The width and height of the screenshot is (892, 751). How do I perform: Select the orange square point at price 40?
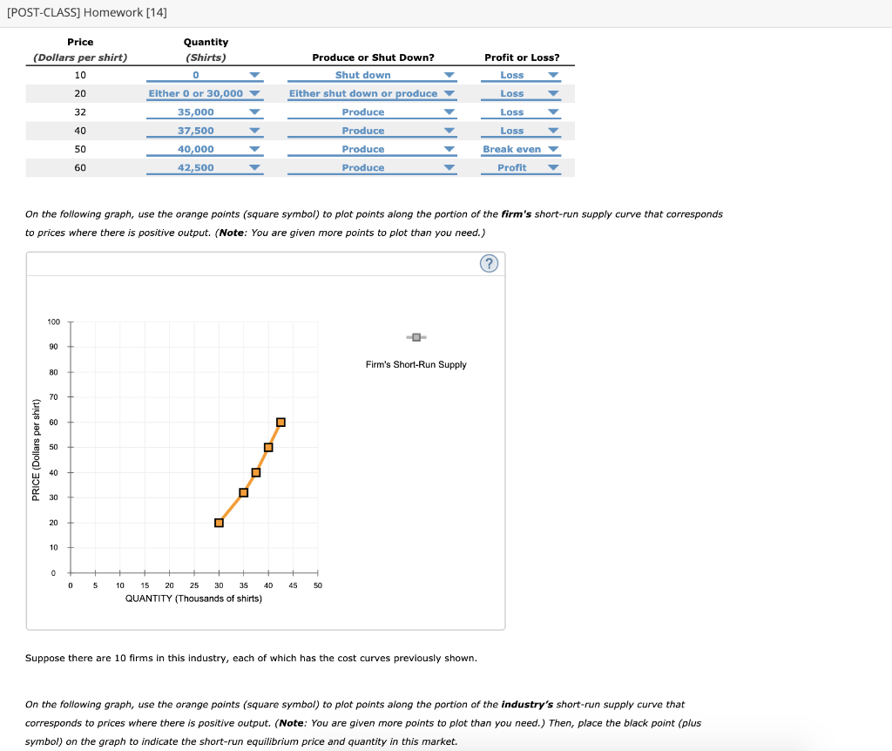tap(256, 472)
